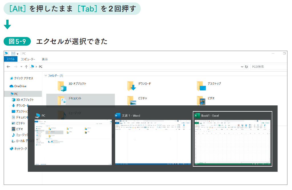This screenshot has width=292, height=190.
Task: Open the address bar history dropdown
Action: click(242, 67)
